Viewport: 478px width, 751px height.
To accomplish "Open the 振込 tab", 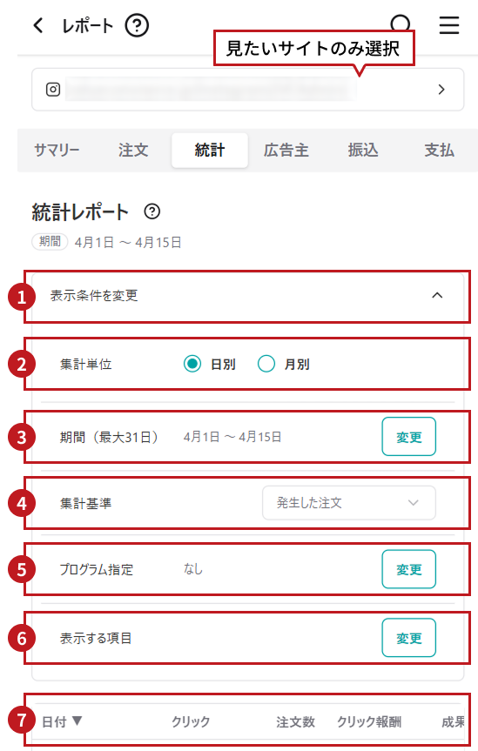I will [363, 151].
